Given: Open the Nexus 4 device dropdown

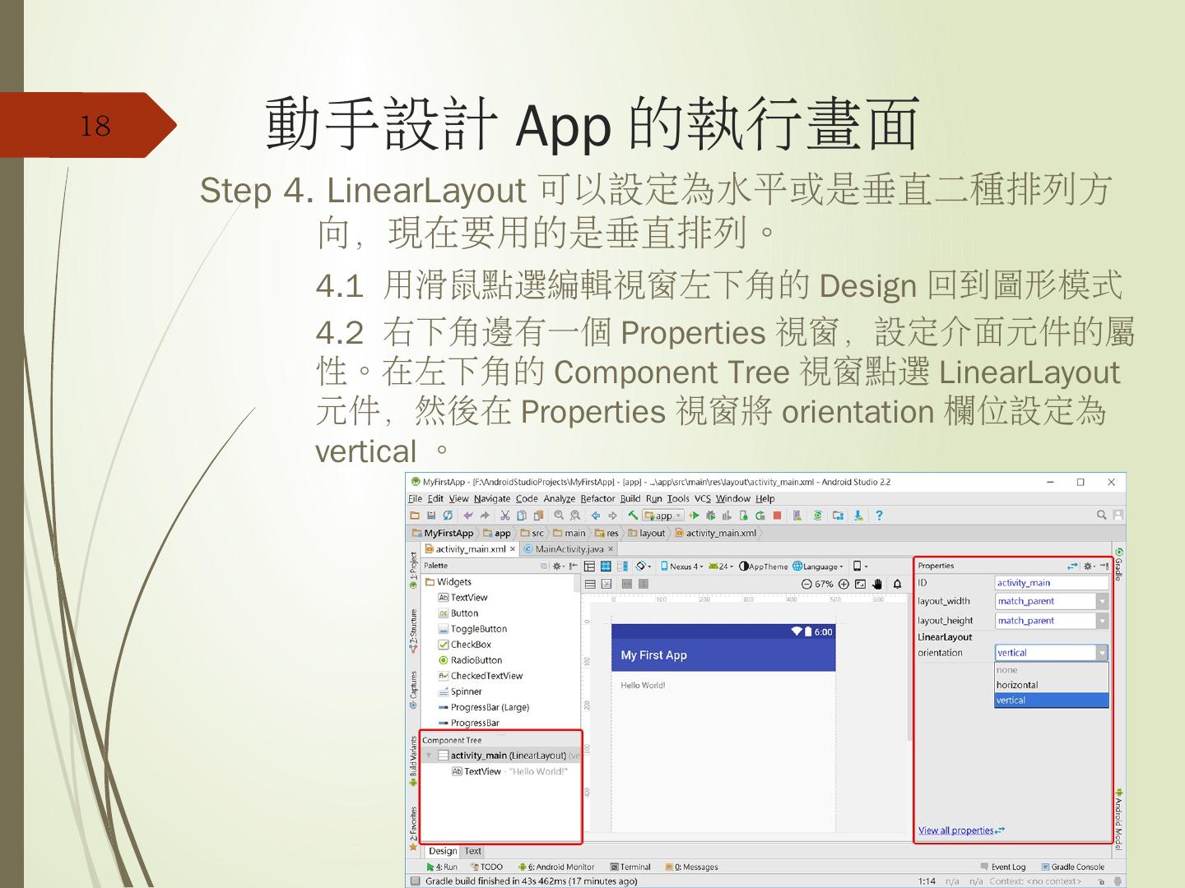Looking at the screenshot, I should pyautogui.click(x=682, y=567).
